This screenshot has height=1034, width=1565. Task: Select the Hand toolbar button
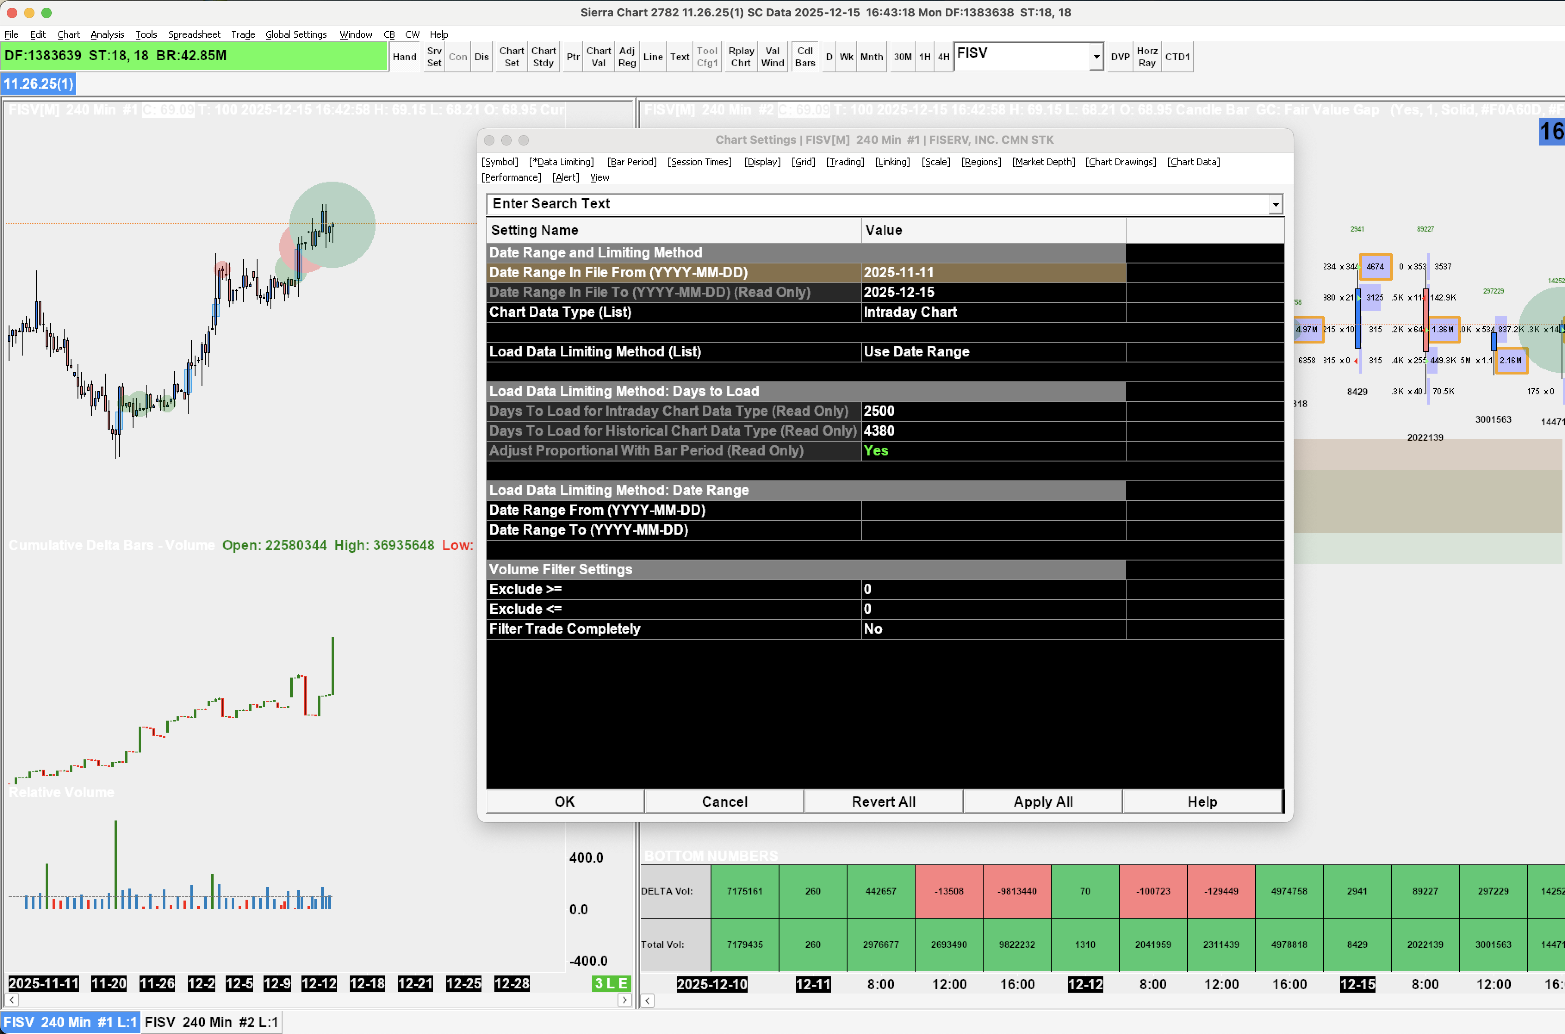pyautogui.click(x=404, y=57)
